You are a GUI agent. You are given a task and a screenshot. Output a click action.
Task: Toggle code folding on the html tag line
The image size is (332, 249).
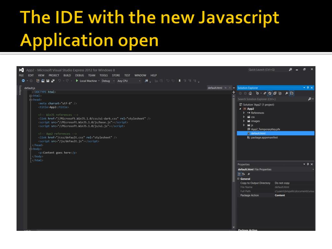click(x=30, y=96)
